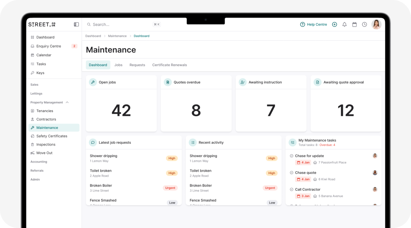Screen dimensions: 411x228
Task: Open the Certificate Renewals tab
Action: pyautogui.click(x=169, y=65)
